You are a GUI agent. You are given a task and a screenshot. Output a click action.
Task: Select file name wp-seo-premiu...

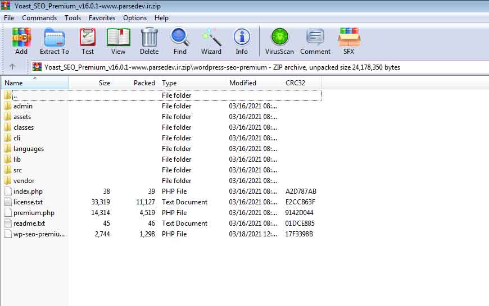(x=39, y=234)
